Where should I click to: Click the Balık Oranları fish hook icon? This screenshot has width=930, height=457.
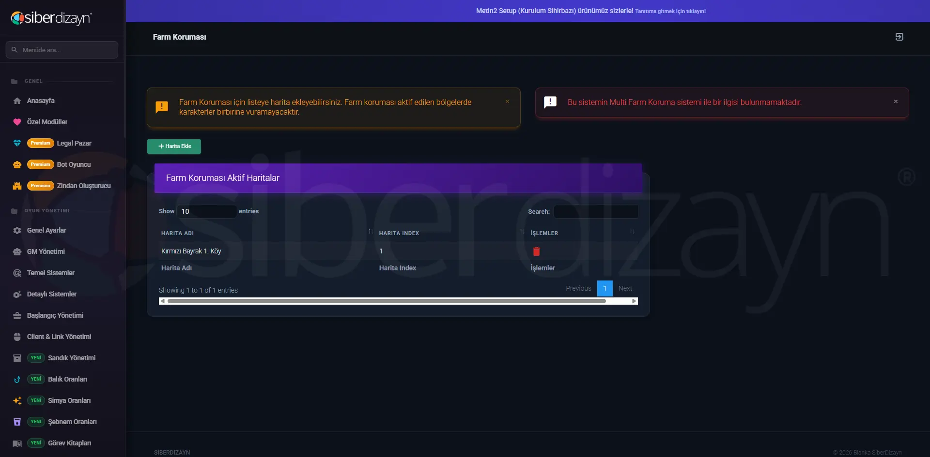(17, 379)
